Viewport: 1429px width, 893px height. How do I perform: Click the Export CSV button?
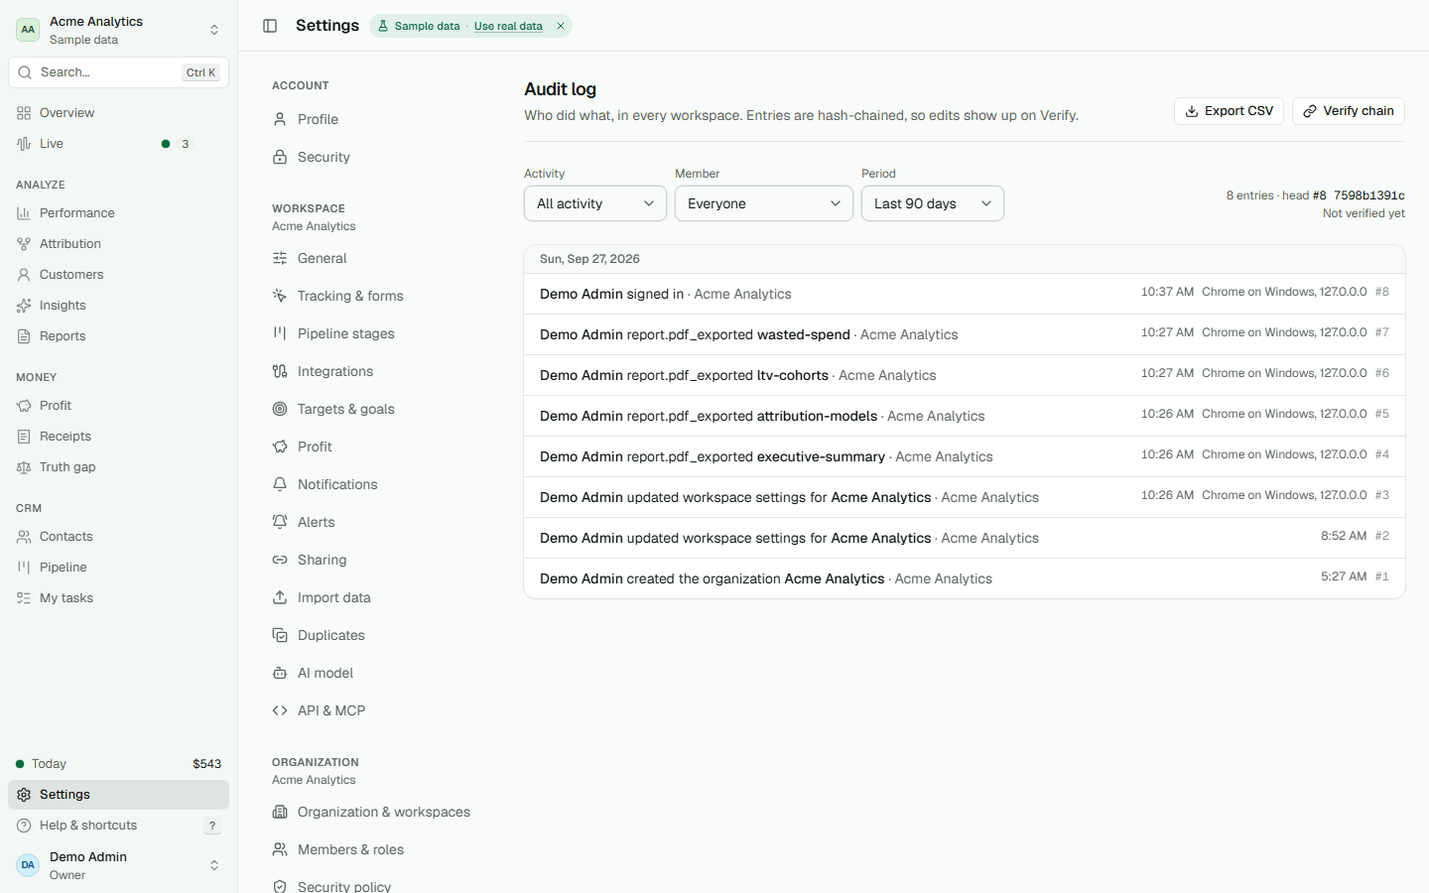1229,111
